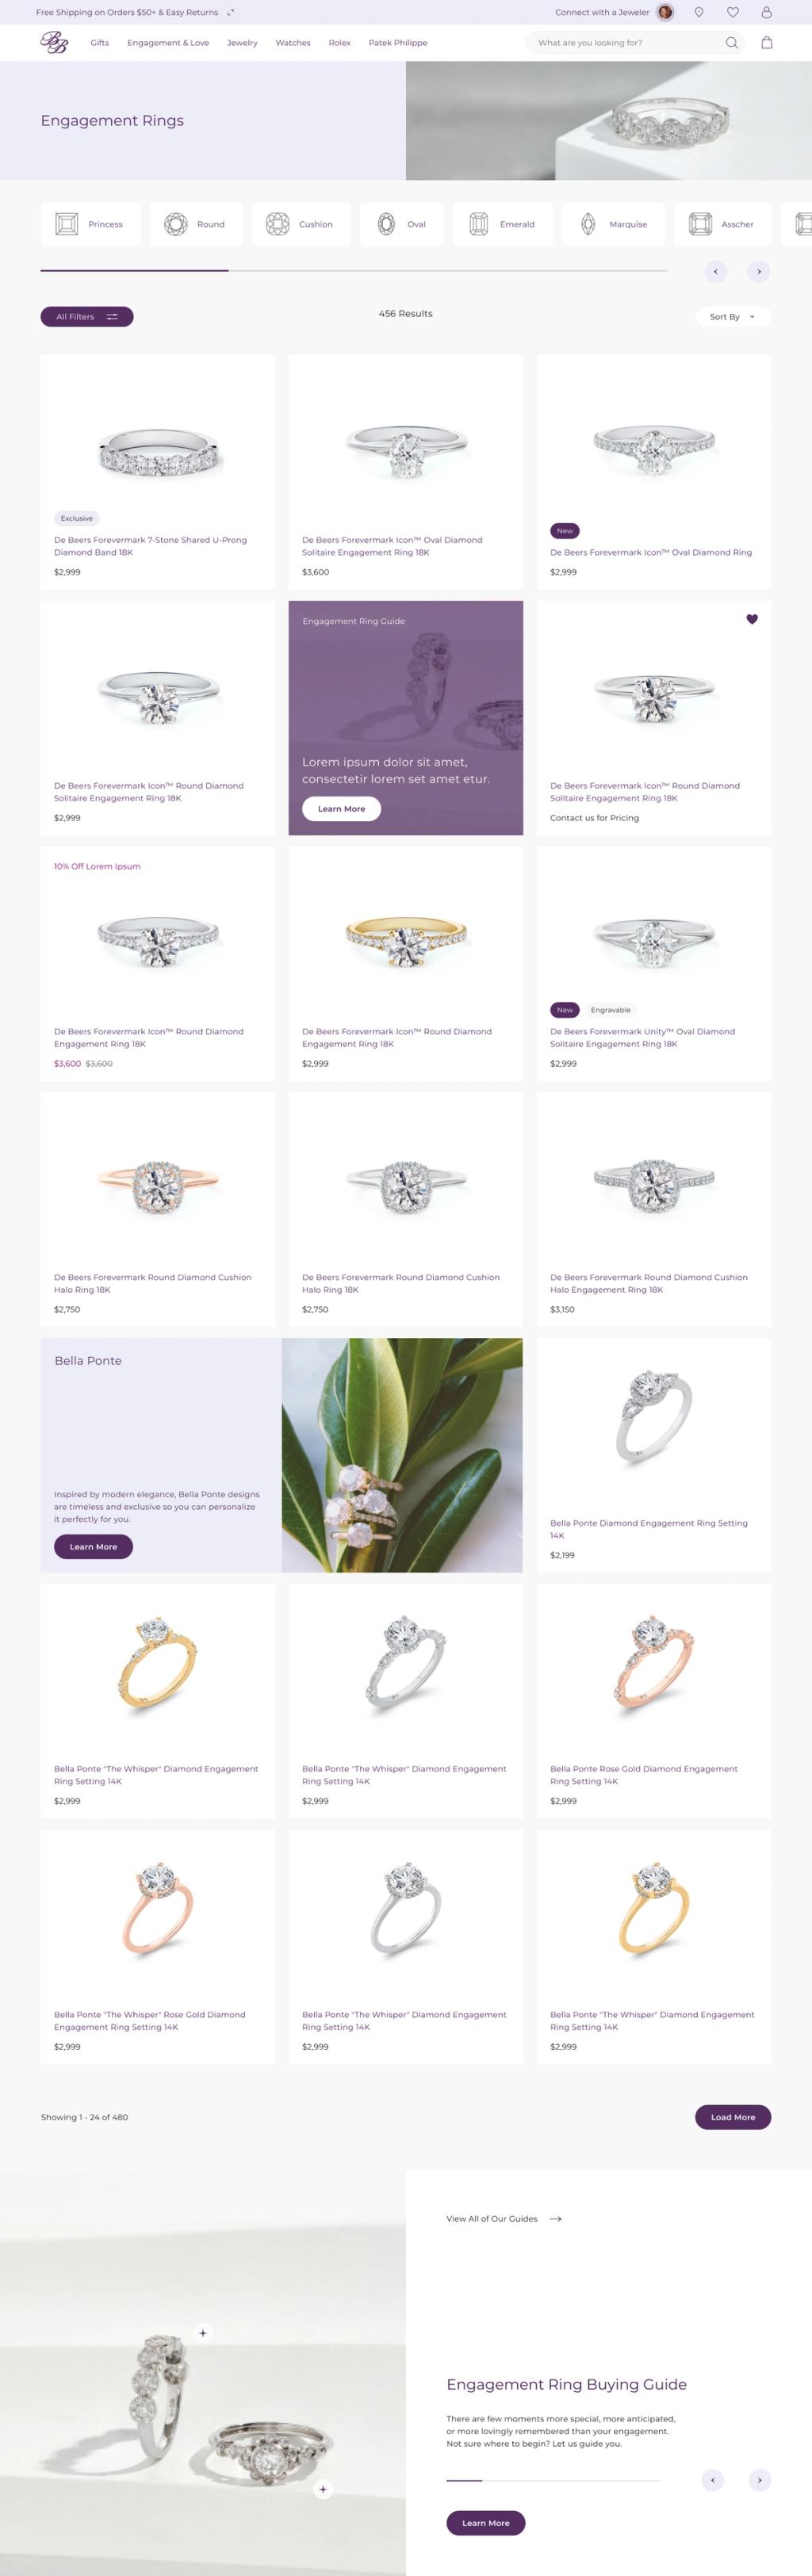Screen dimensions: 812x2576
Task: Expand the All Filters panel
Action: click(x=87, y=317)
